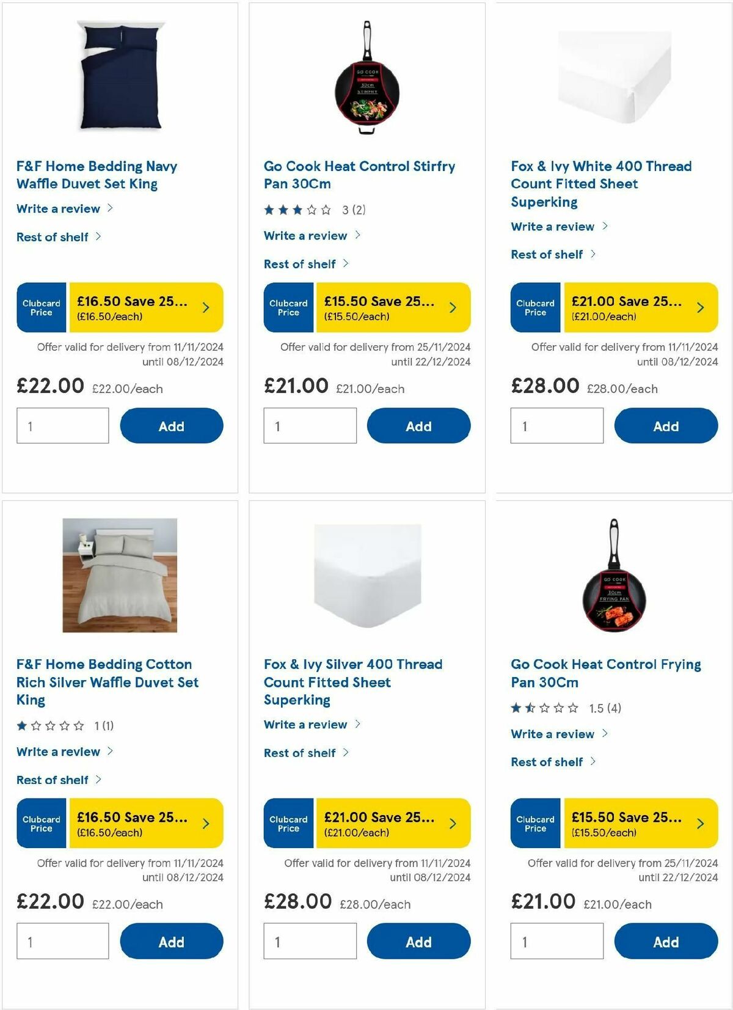The width and height of the screenshot is (733, 1010).
Task: Click the quantity input field under Navy Waffle Duvet
Action: pos(61,425)
